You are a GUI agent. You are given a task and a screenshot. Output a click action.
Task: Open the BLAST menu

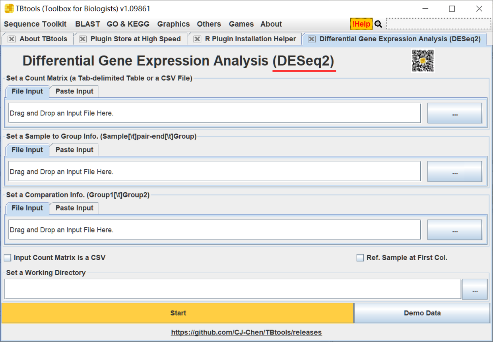pos(87,24)
